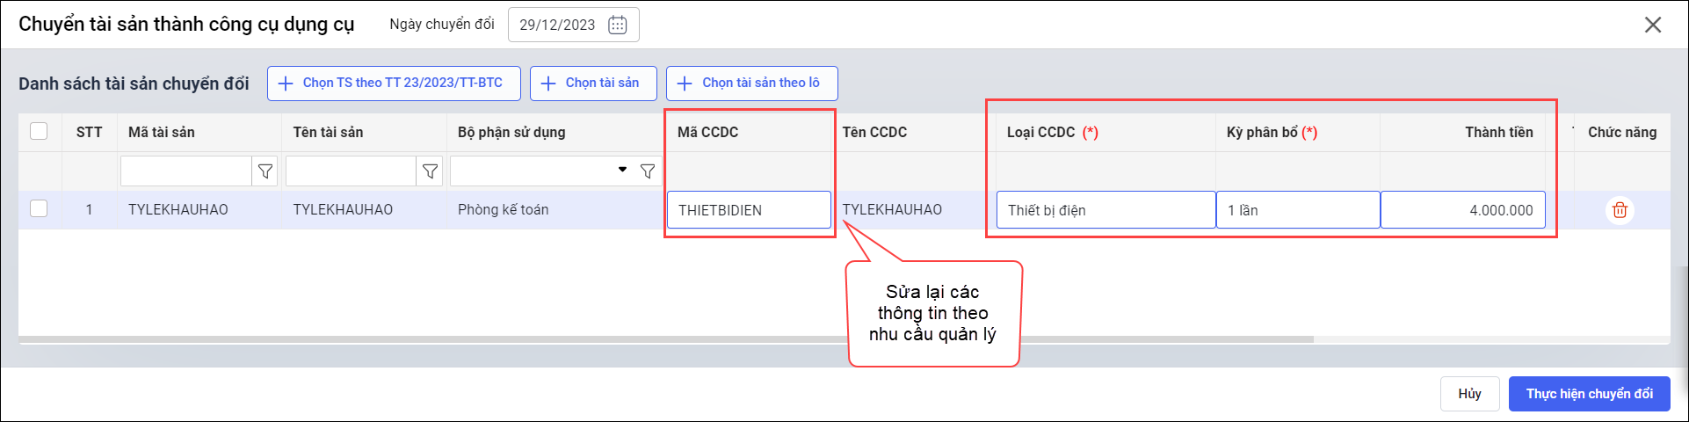Delete row 1 with trash icon

(x=1620, y=210)
